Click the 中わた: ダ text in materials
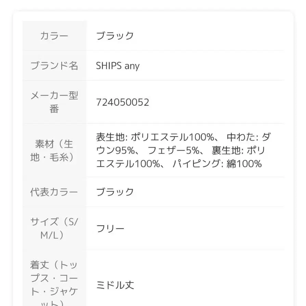 point(248,138)
